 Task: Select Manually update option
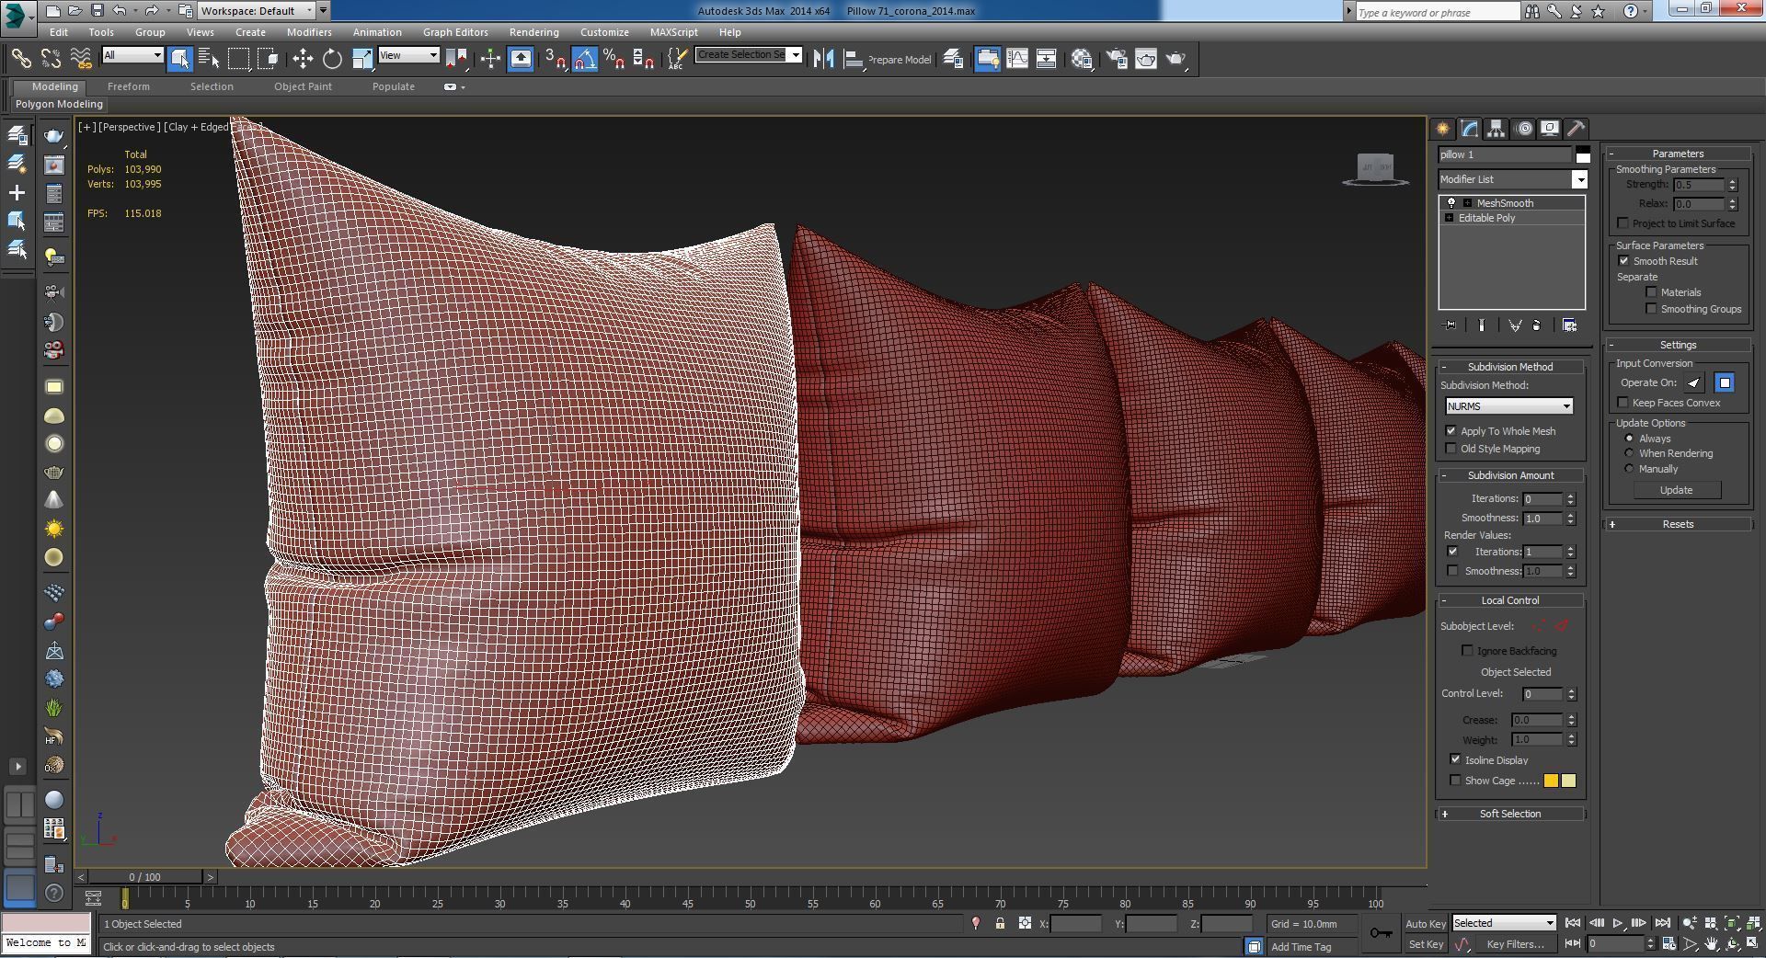(x=1629, y=469)
